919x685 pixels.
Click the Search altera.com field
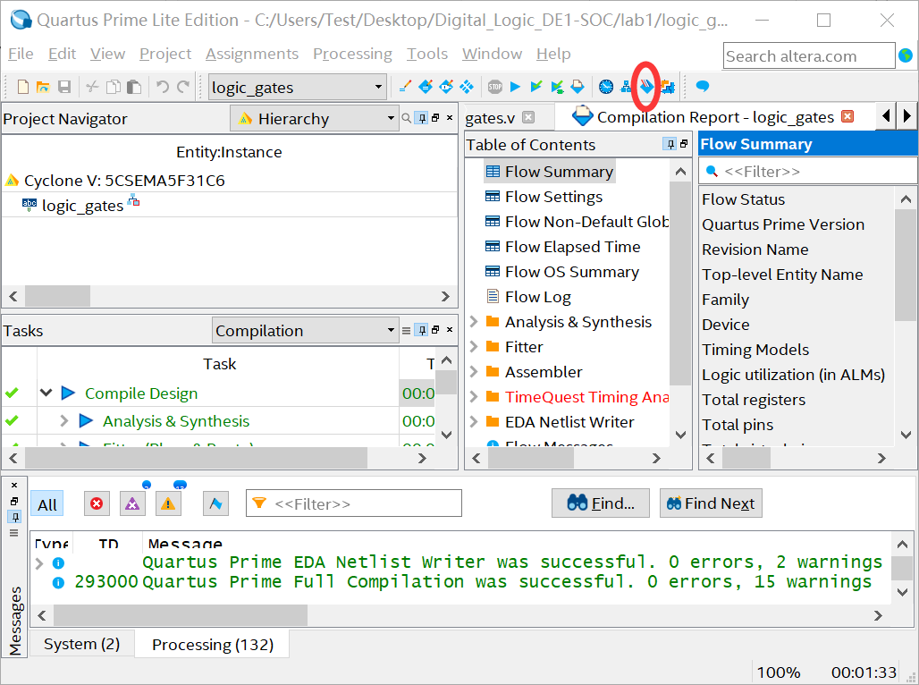pos(809,55)
